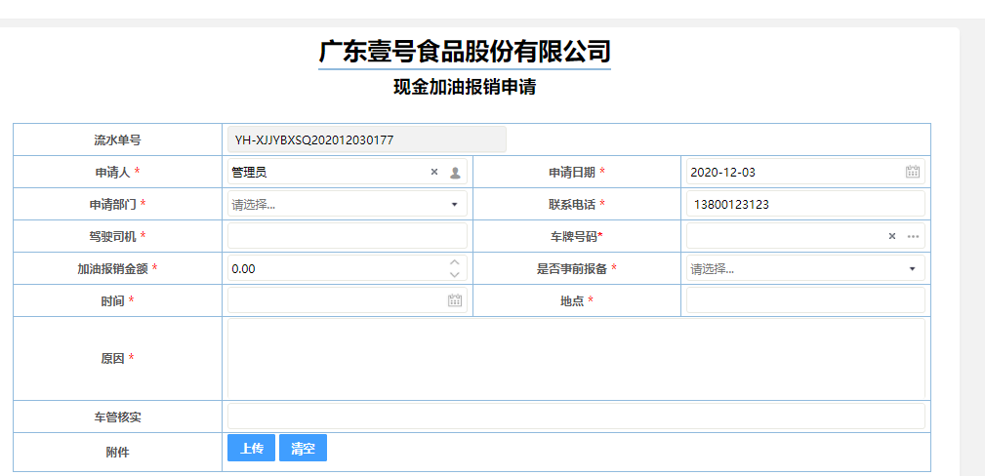The width and height of the screenshot is (985, 476).
Task: Click the 现金加油报销申请 heading
Action: tap(465, 87)
